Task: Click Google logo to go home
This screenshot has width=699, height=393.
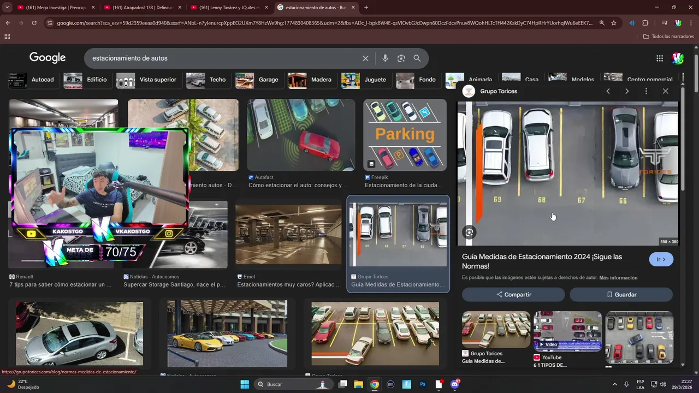Action: click(x=48, y=58)
